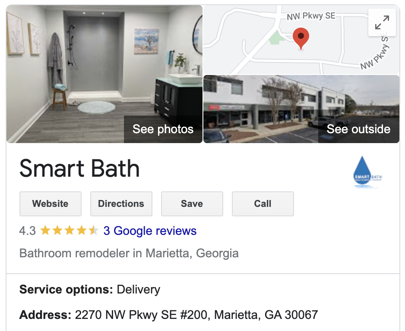
Task: Click the See photos label
Action: [163, 129]
